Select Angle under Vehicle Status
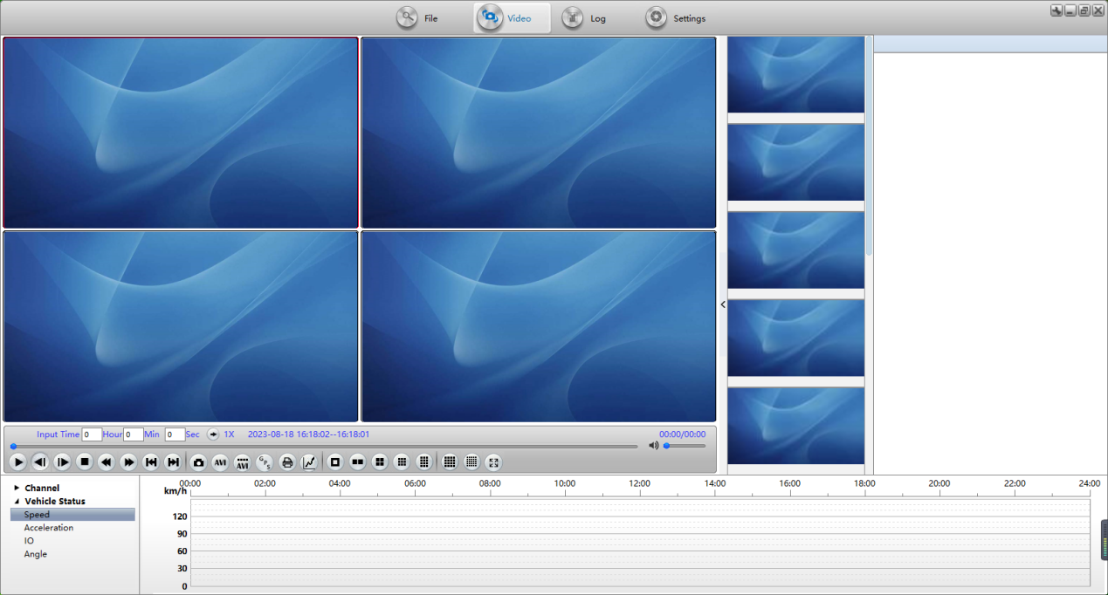 point(36,554)
